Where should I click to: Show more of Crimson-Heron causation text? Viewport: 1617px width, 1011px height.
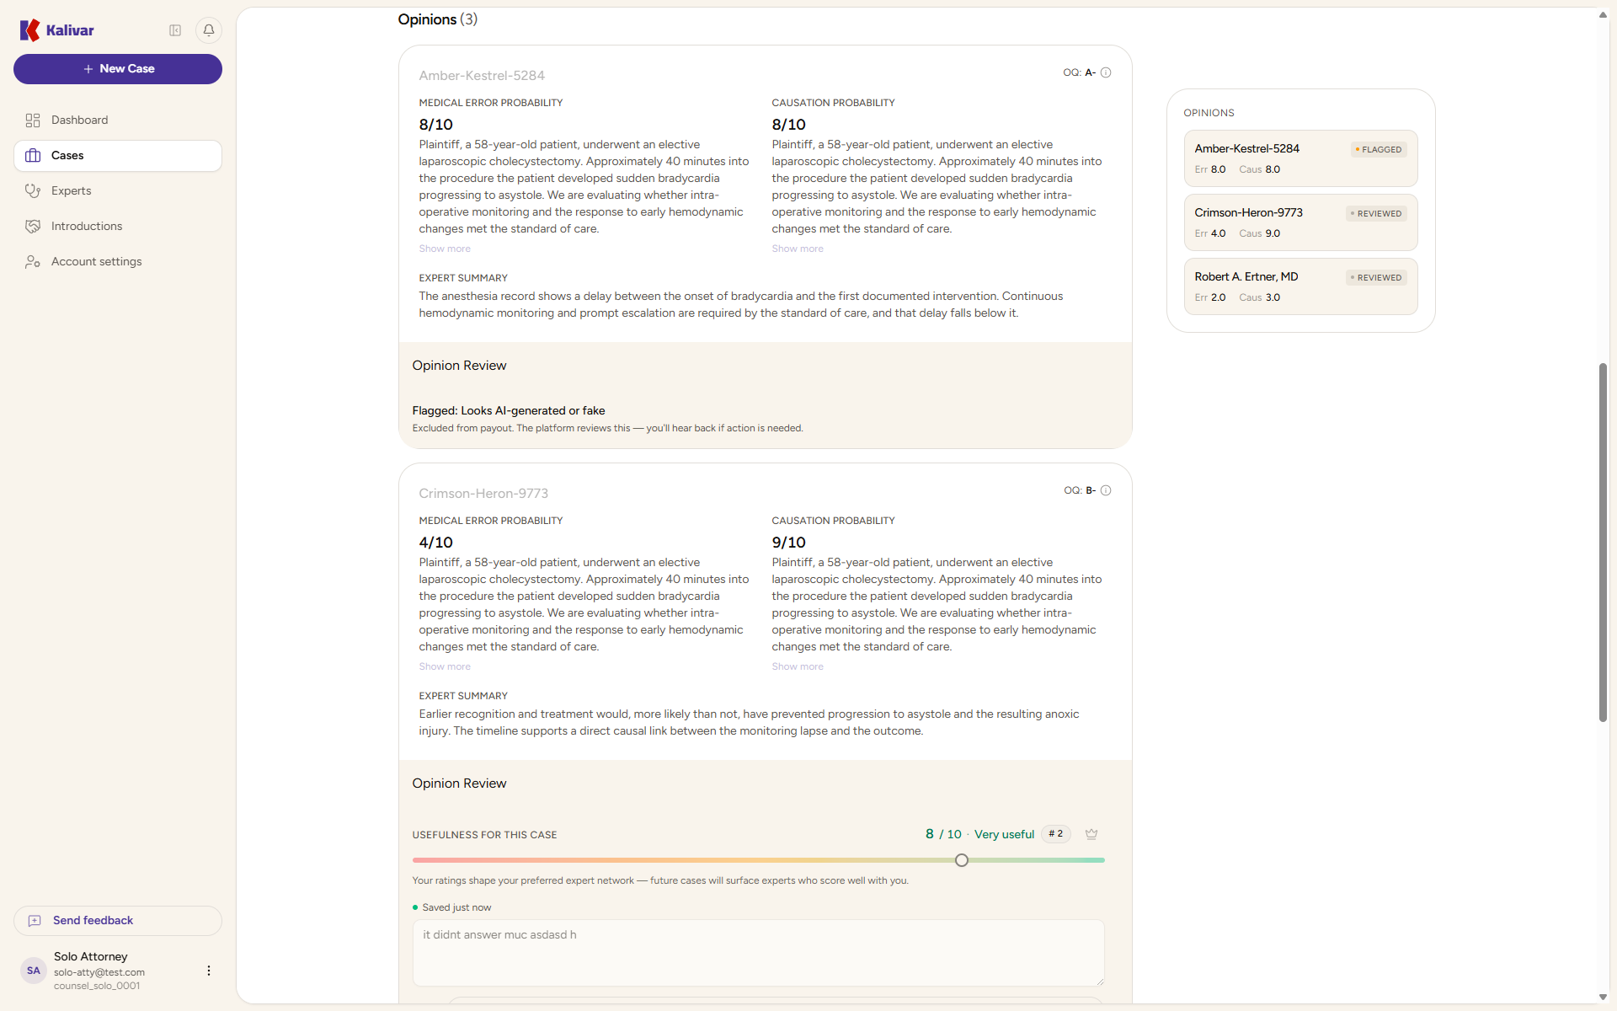click(x=798, y=666)
